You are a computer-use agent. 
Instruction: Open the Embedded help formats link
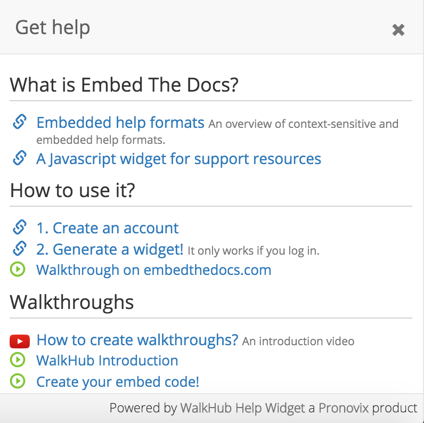pyautogui.click(x=120, y=123)
